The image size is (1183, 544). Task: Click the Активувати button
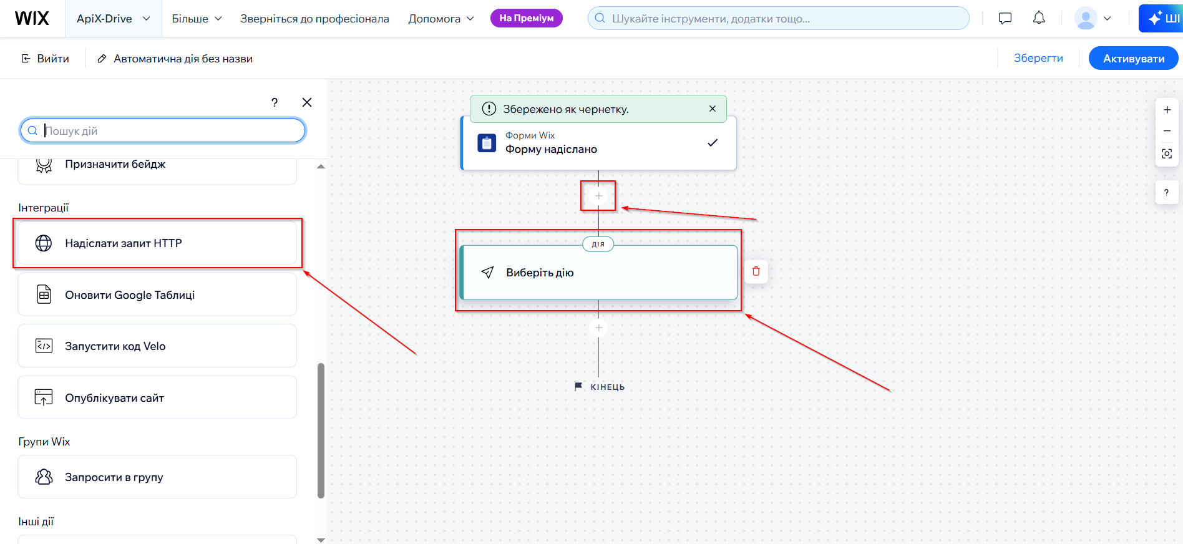[x=1133, y=58]
